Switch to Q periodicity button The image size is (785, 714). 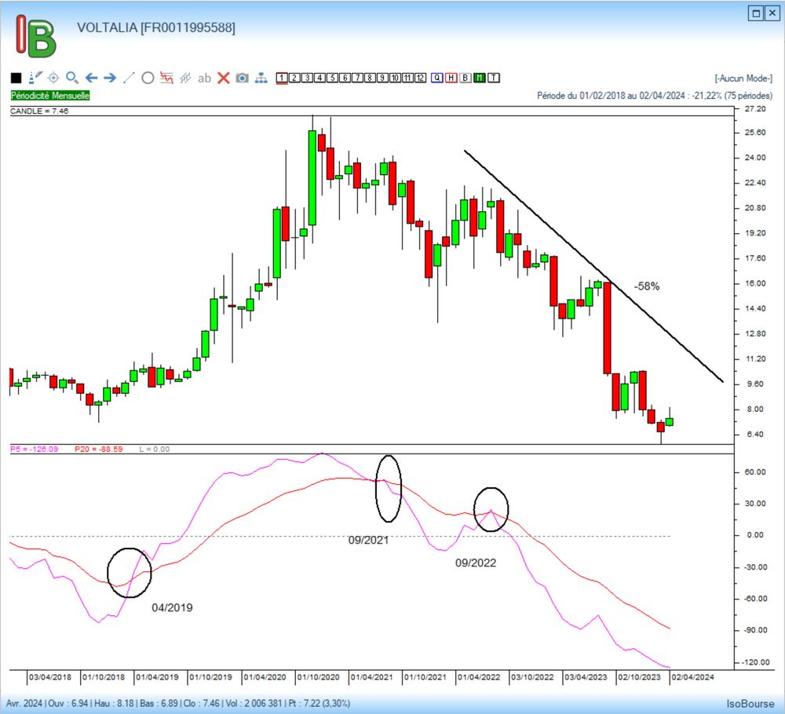[437, 78]
